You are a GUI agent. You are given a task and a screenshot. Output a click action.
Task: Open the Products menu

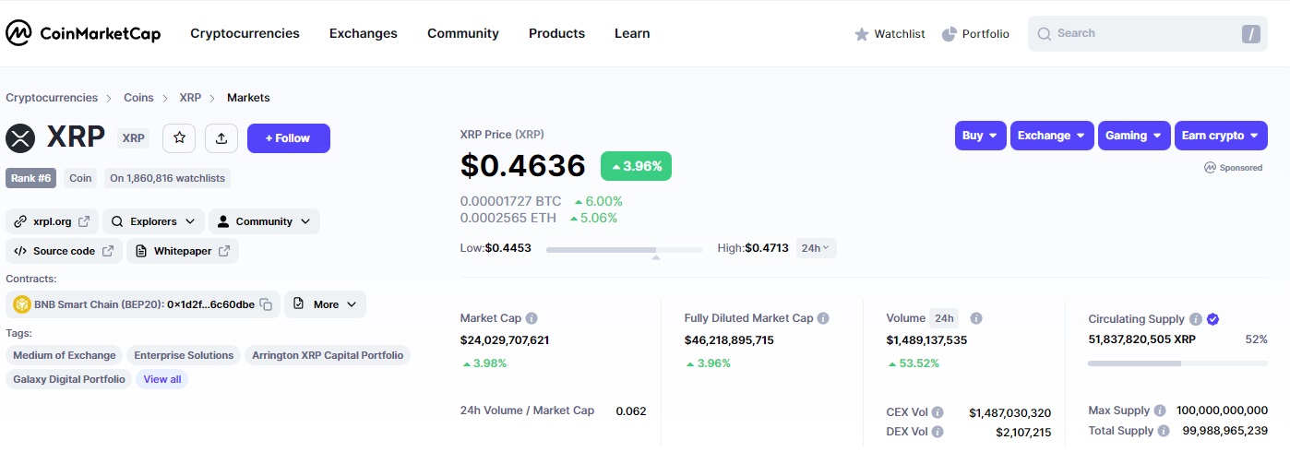(556, 33)
